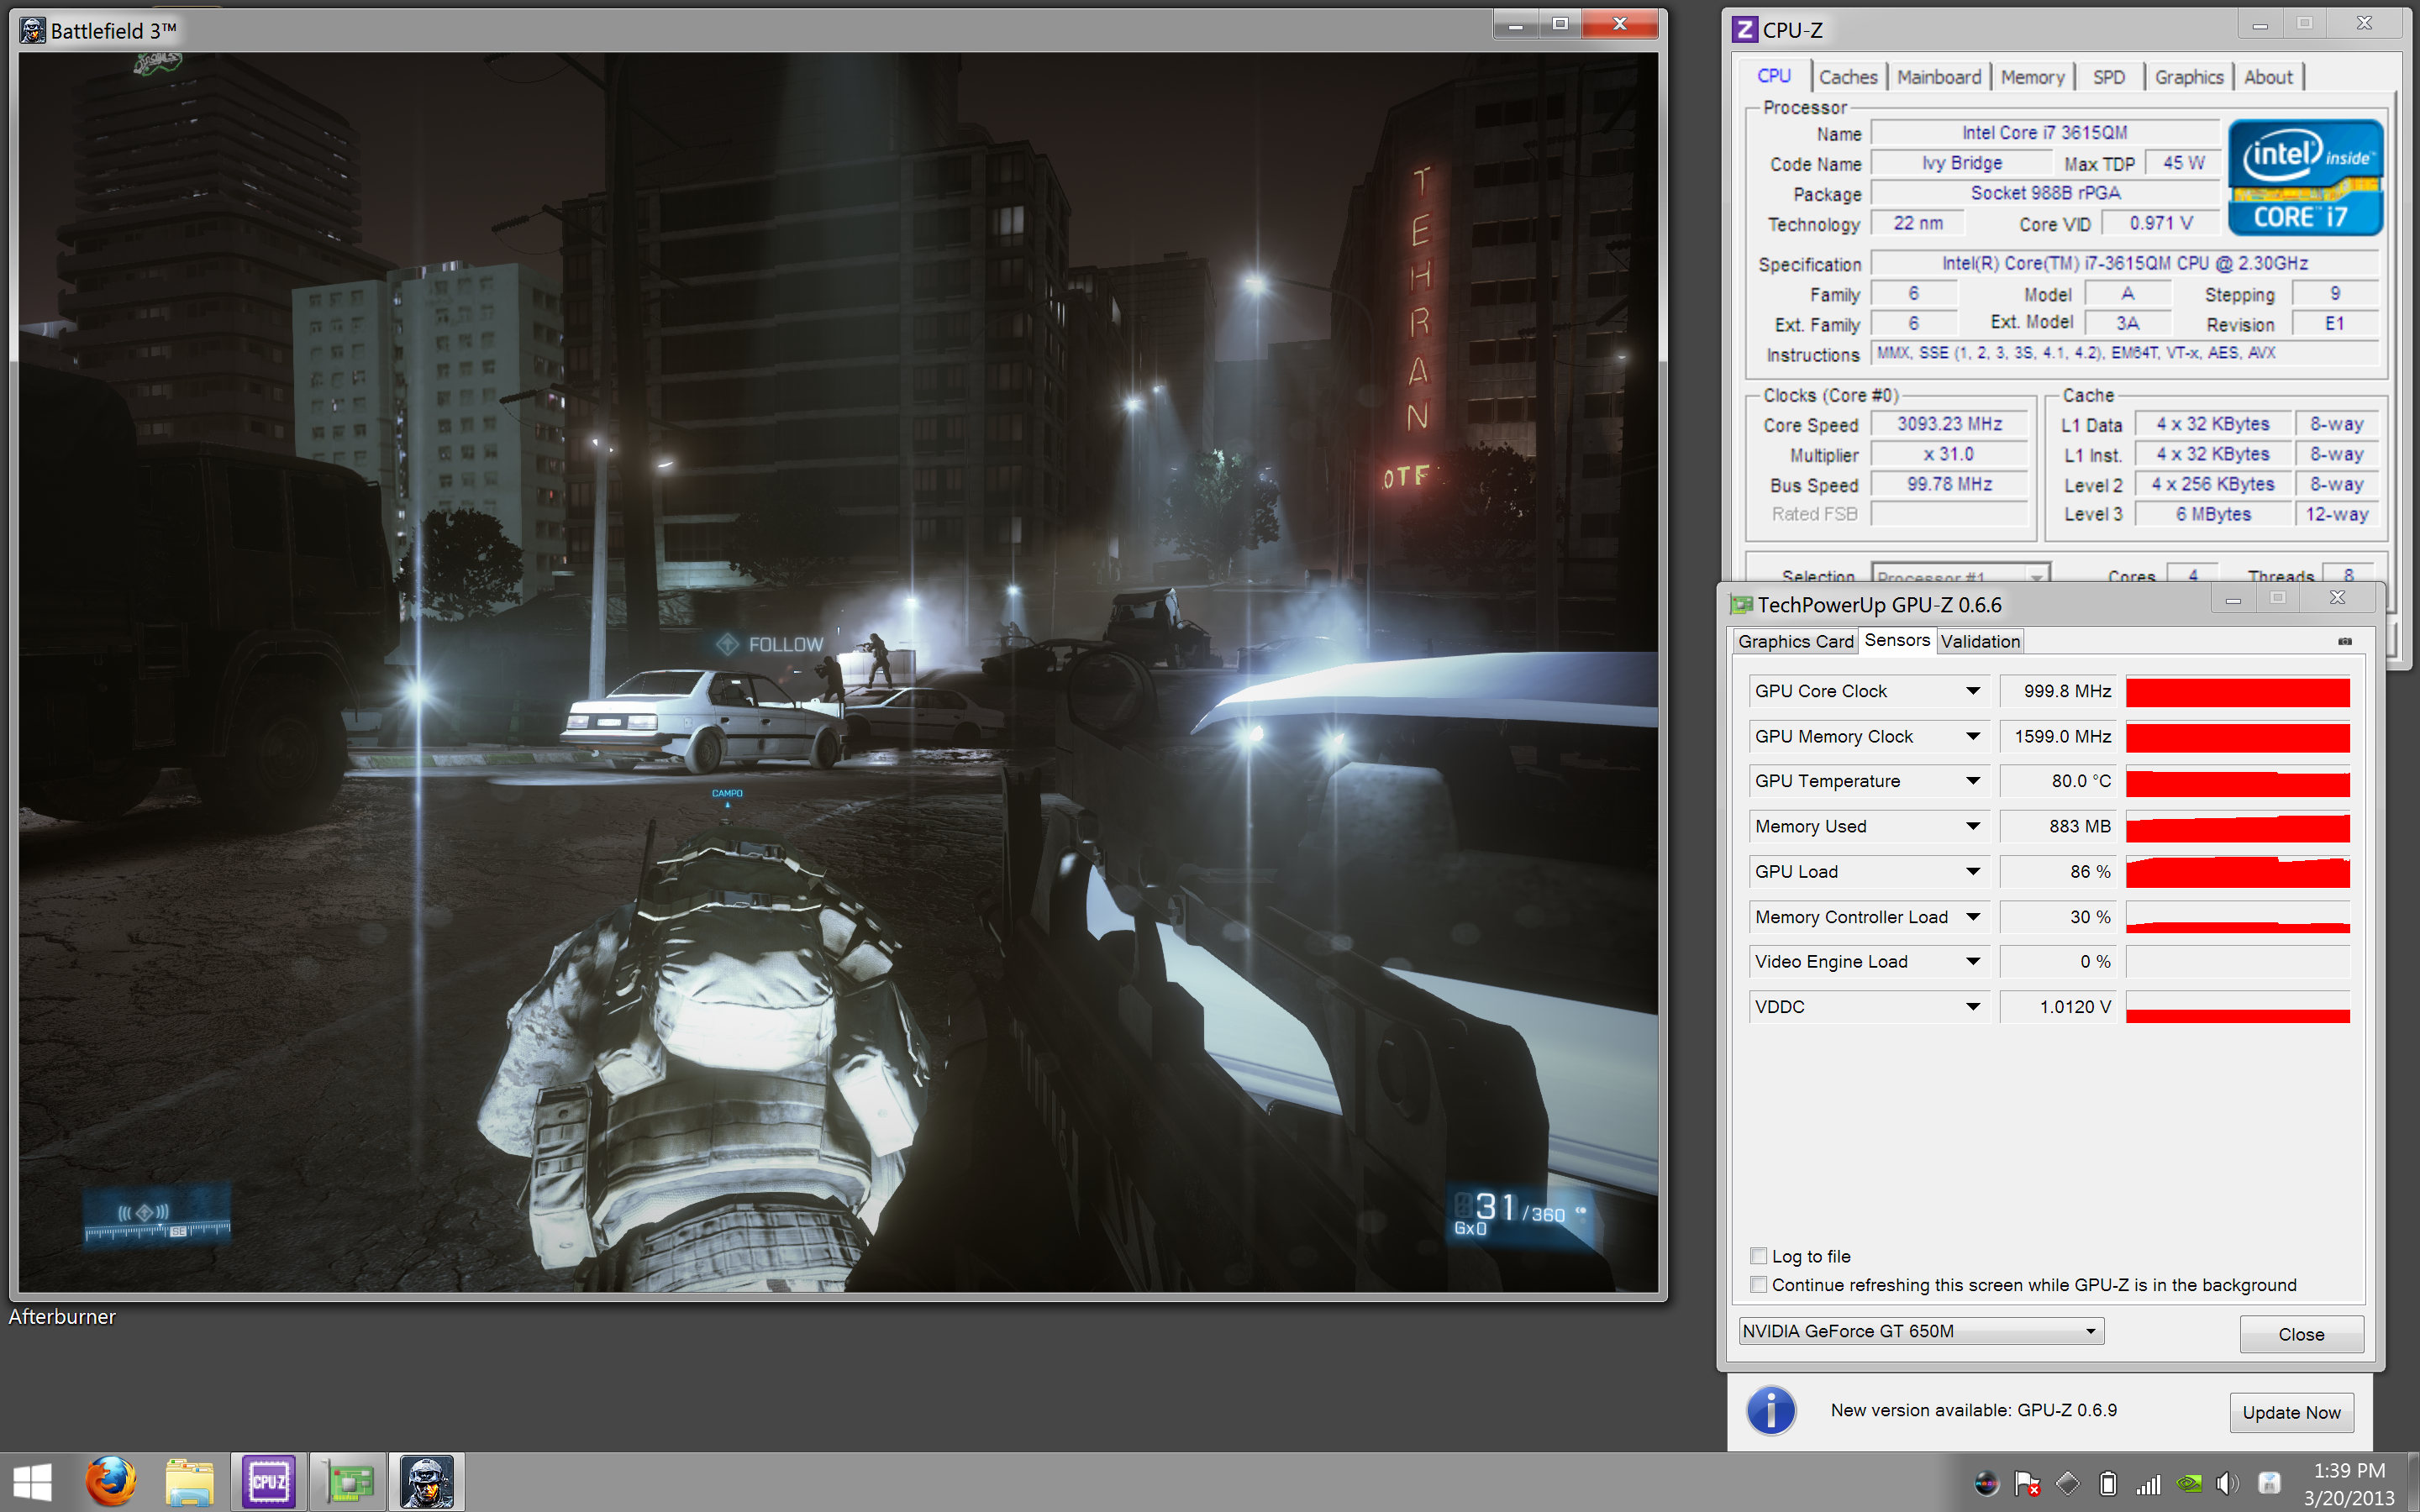This screenshot has height=1512, width=2420.
Task: Click the GPU Load red graph
Action: (2237, 872)
